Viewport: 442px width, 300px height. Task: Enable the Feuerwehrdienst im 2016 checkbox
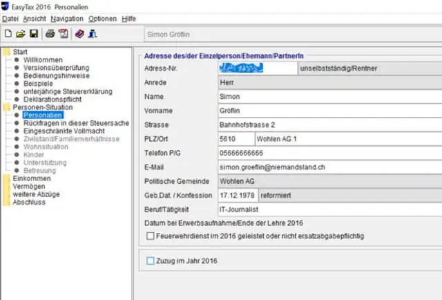[x=152, y=236]
